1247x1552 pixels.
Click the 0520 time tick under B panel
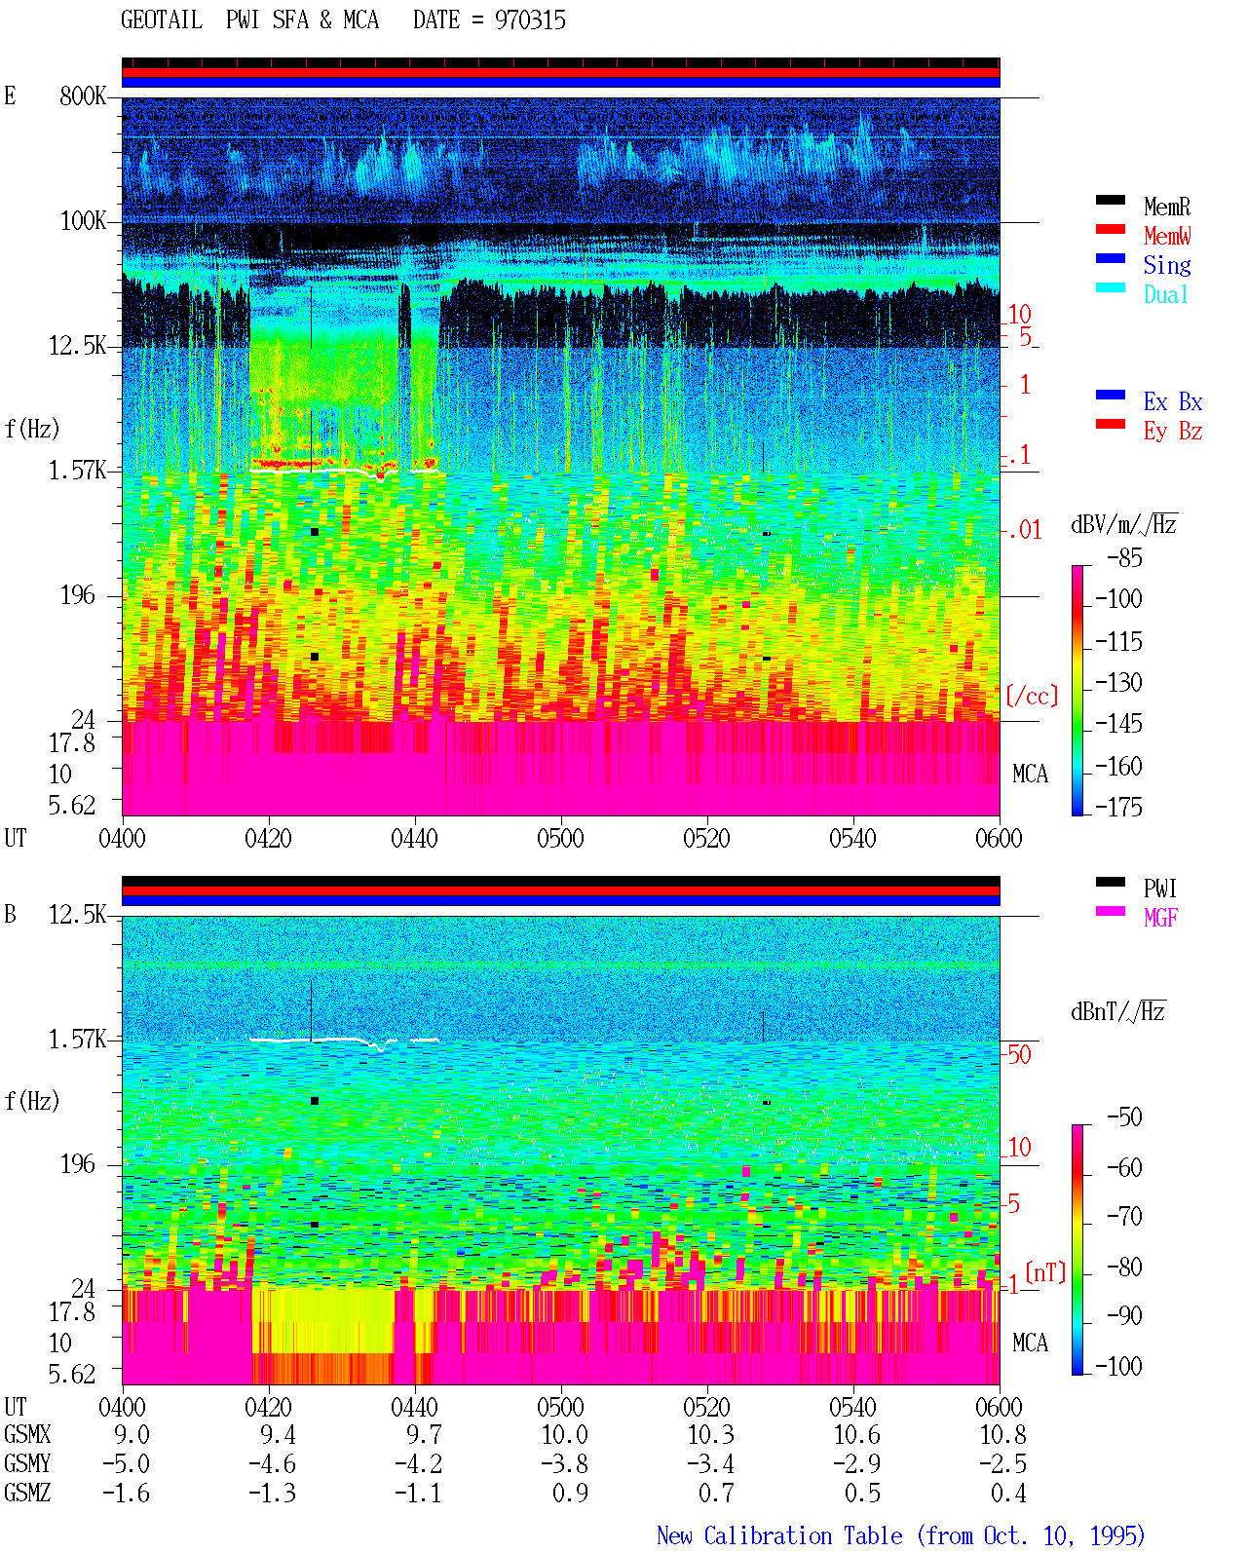(x=706, y=1407)
